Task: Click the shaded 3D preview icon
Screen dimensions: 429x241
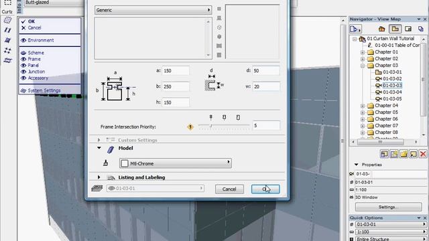Action: pyautogui.click(x=219, y=37)
